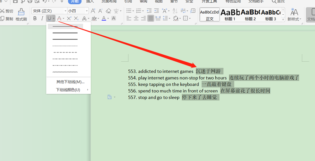Click the Clear Formatting eraser icon

(x=108, y=11)
